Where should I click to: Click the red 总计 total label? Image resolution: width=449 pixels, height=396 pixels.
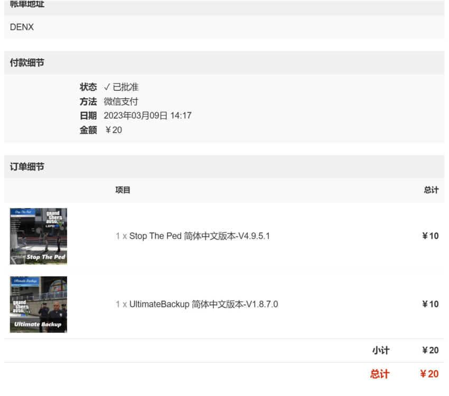(379, 374)
